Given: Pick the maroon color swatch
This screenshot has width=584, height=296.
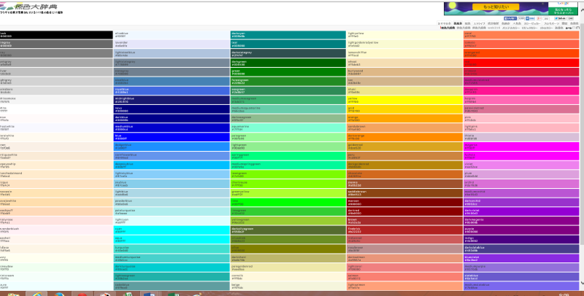Looking at the screenshot, I should [404, 201].
